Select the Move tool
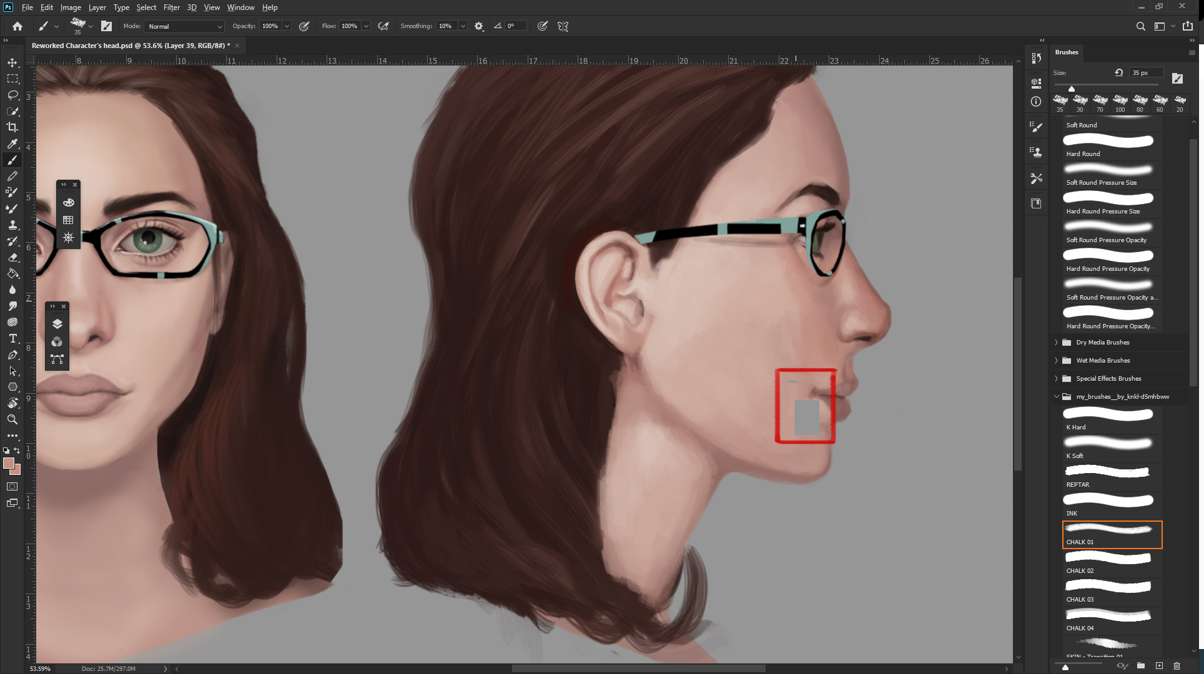The width and height of the screenshot is (1204, 674). click(12, 62)
